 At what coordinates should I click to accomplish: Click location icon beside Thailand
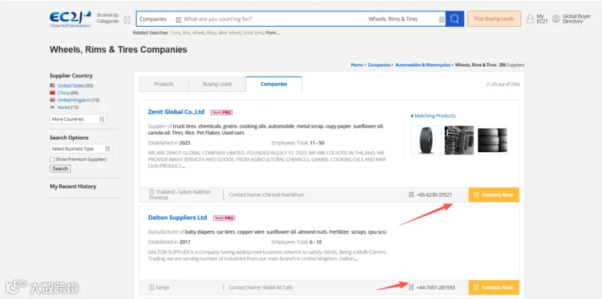(152, 192)
